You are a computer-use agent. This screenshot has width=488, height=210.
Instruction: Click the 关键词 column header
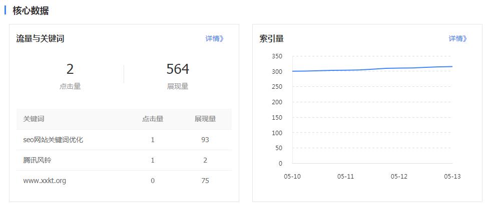coord(34,119)
